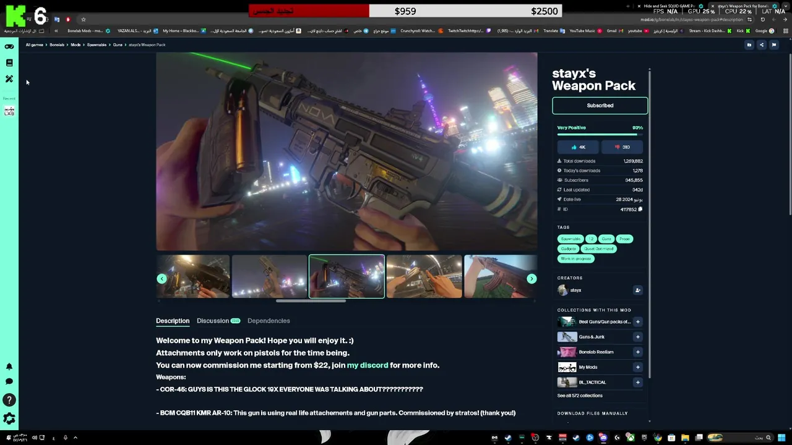Open the Bonelab game icon in sidebar
Viewport: 792px width, 445px height.
coord(9,111)
